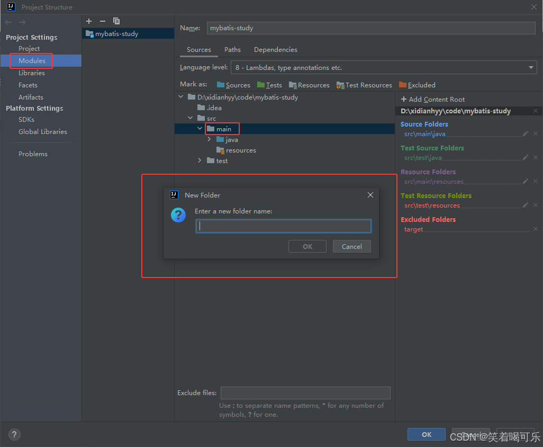This screenshot has width=543, height=447.
Task: Click the Exclude files field
Action: (x=305, y=393)
